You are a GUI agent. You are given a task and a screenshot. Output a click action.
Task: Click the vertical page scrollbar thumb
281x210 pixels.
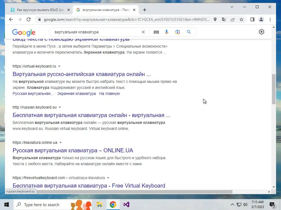(274, 89)
